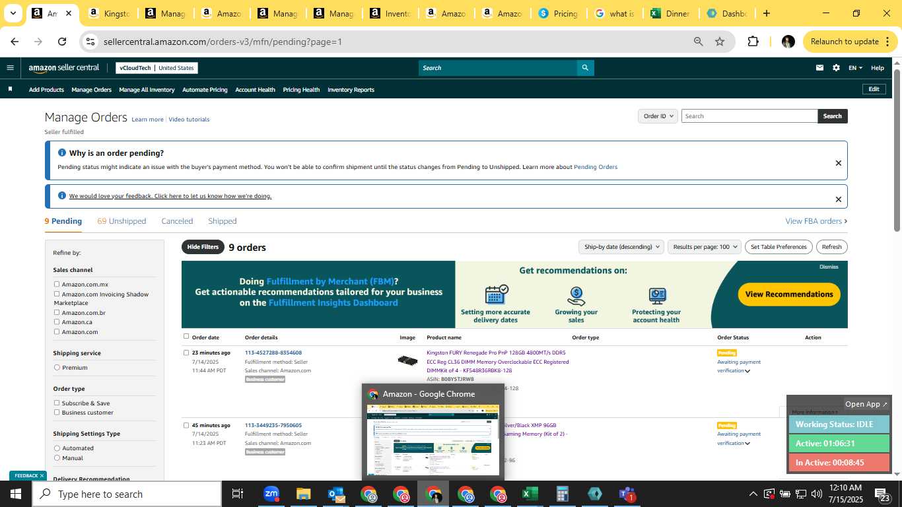The height and width of the screenshot is (507, 902).
Task: Reload the page with browser refresh icon
Action: (62, 42)
